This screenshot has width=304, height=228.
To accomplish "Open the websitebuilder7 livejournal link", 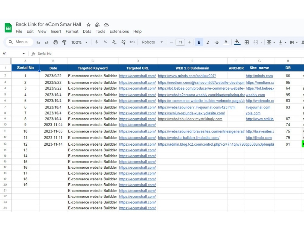I will click(x=197, y=107).
